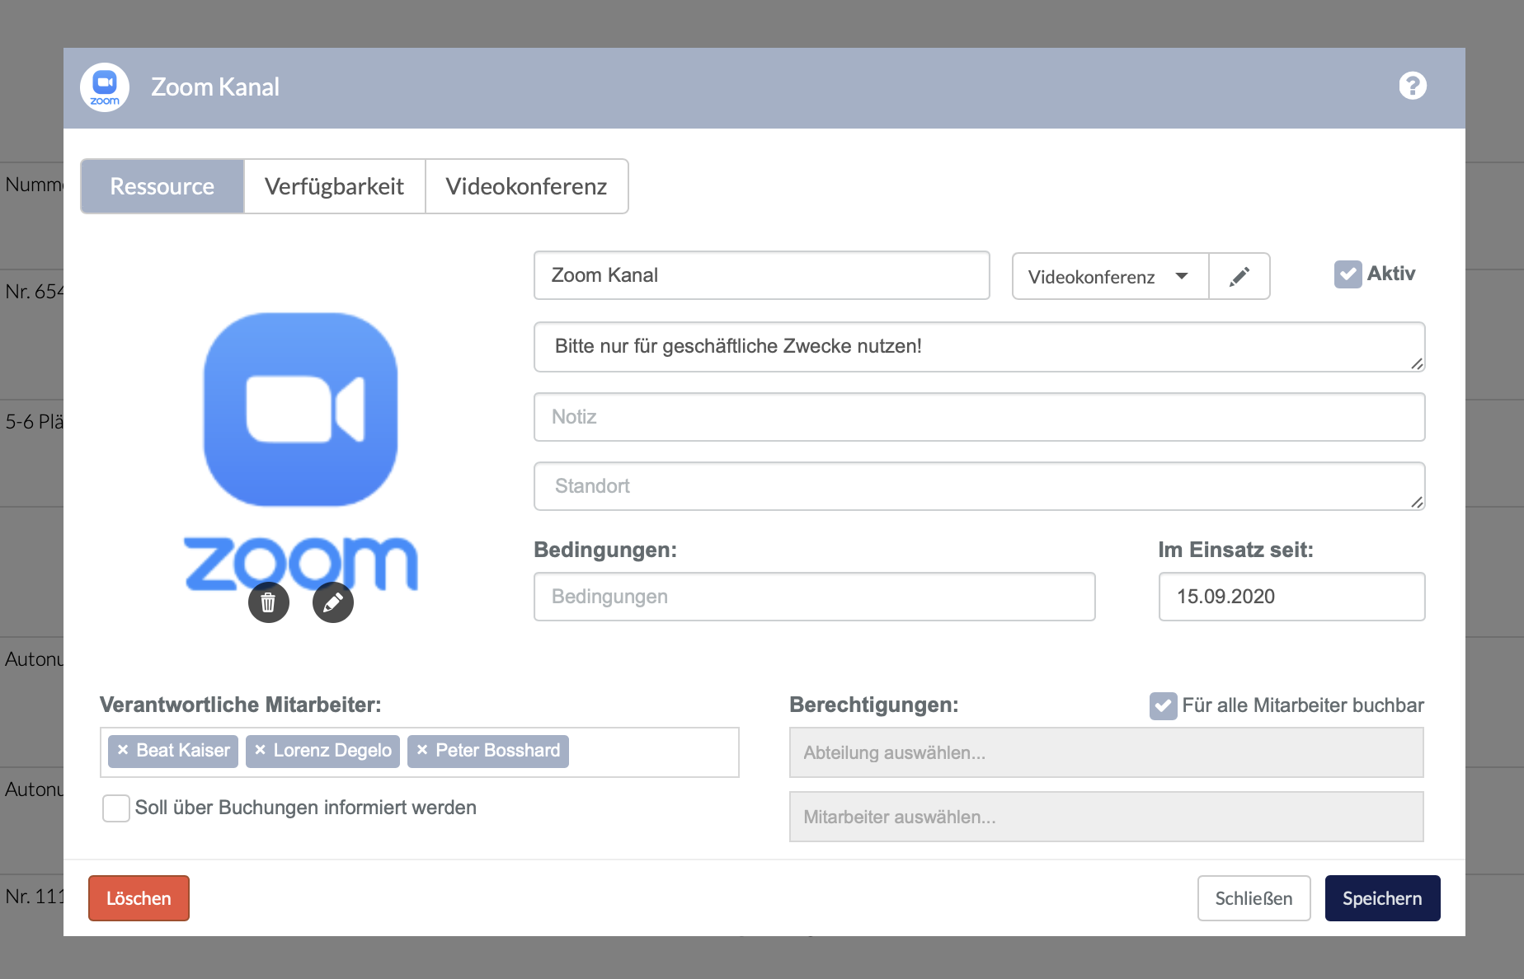Viewport: 1524px width, 979px height.
Task: Open help via question mark icon
Action: 1413,86
